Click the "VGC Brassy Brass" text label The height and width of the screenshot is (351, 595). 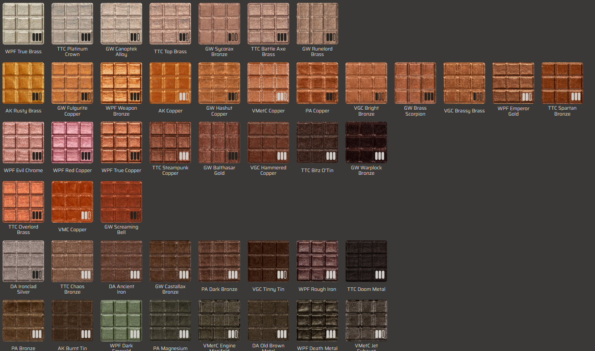464,111
